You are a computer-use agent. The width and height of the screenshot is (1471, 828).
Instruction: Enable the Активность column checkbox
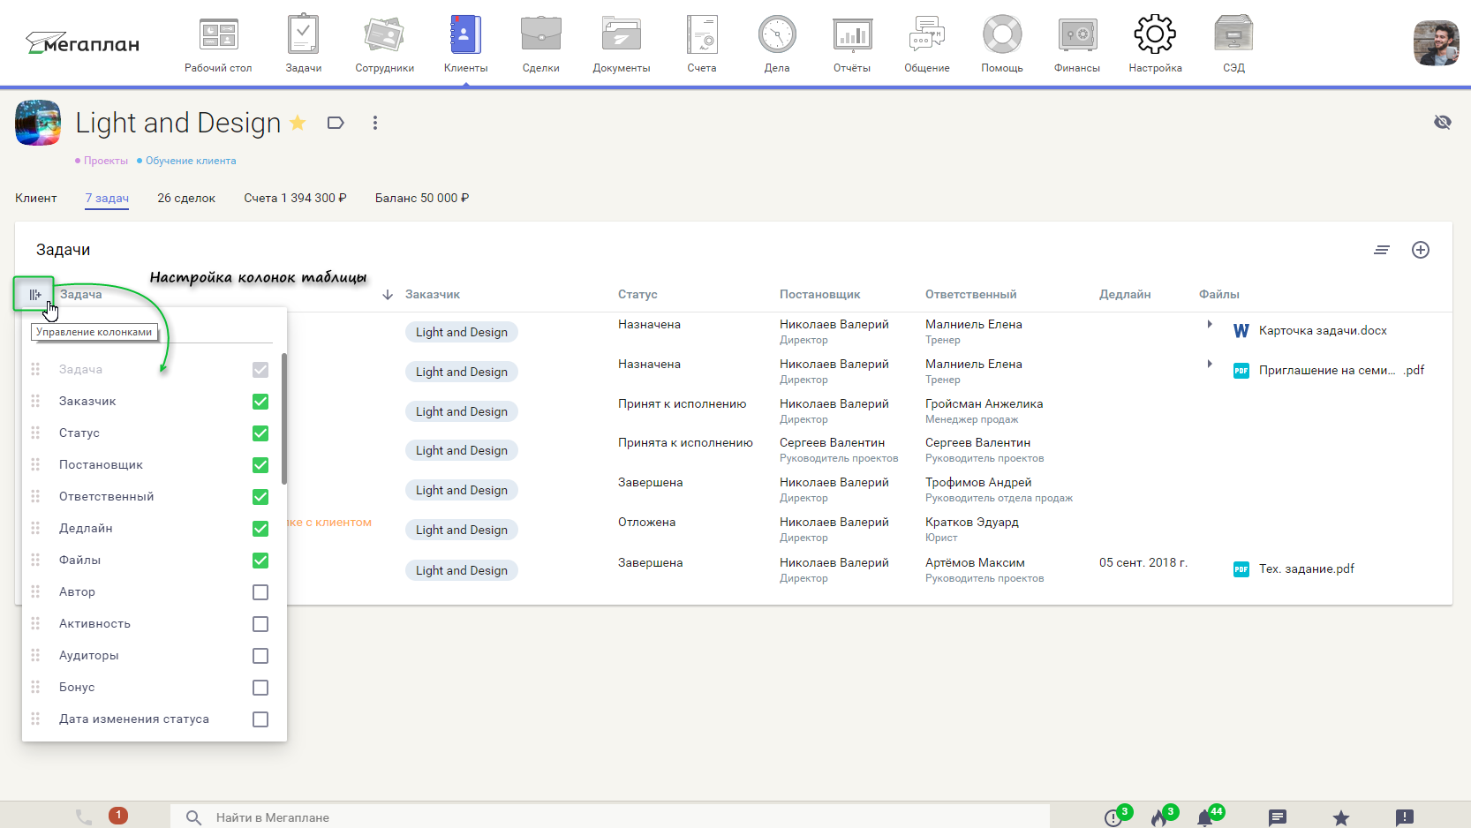click(x=260, y=624)
